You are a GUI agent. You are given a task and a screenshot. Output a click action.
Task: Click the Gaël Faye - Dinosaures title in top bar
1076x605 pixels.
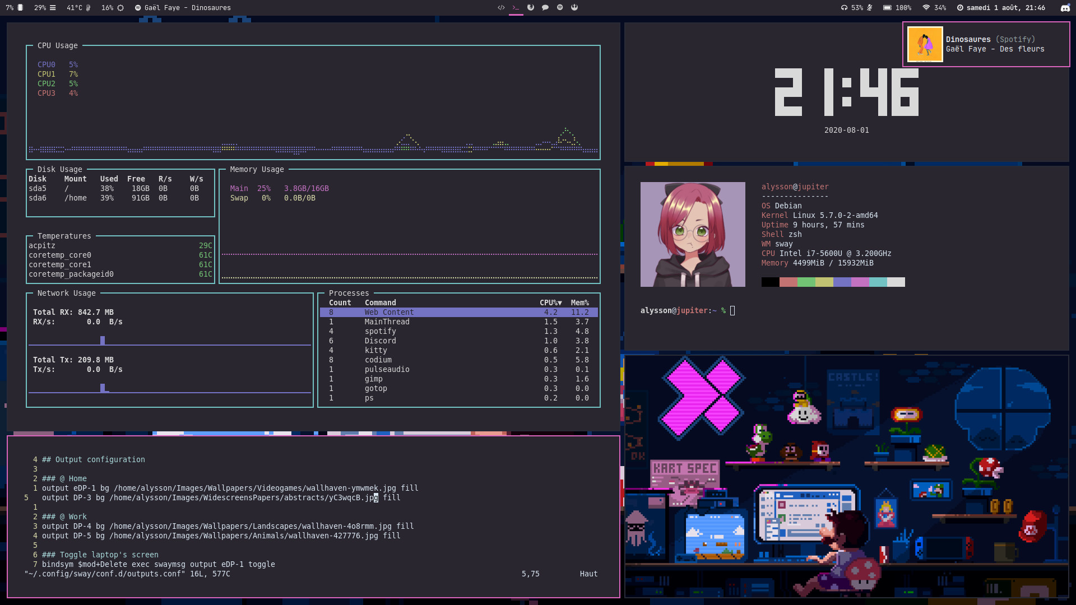[x=187, y=8]
